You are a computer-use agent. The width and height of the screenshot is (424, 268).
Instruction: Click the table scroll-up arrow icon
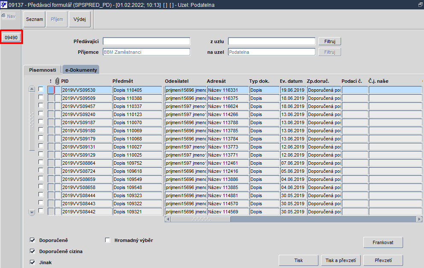point(32,89)
